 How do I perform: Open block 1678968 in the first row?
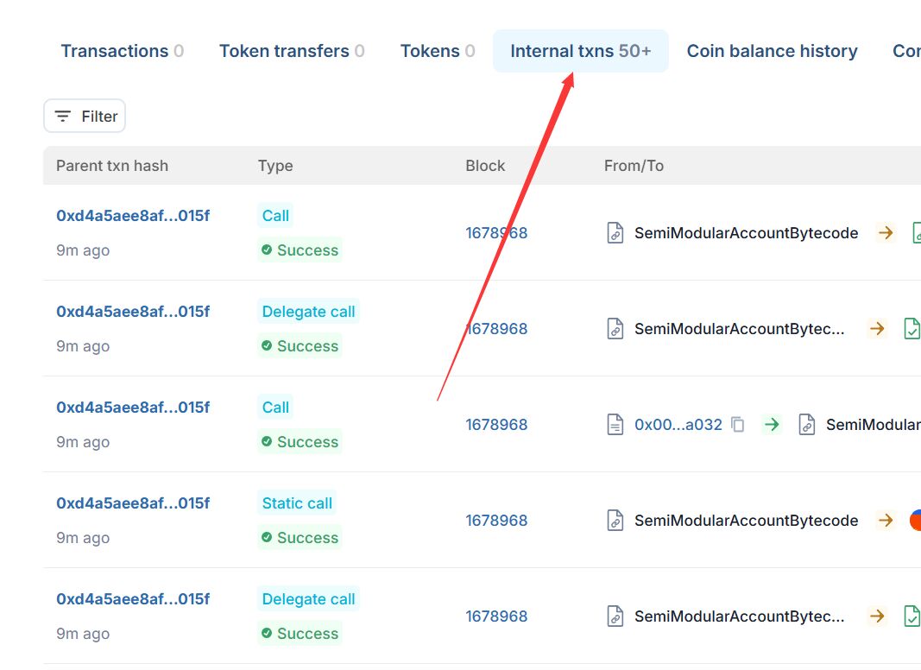click(x=496, y=233)
